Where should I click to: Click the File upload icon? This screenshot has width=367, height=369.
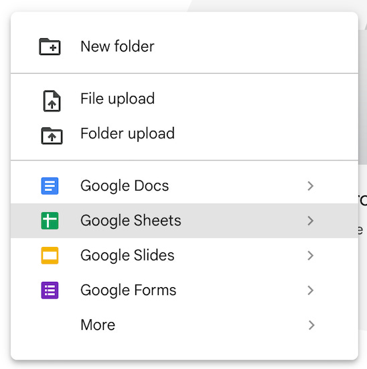[52, 101]
